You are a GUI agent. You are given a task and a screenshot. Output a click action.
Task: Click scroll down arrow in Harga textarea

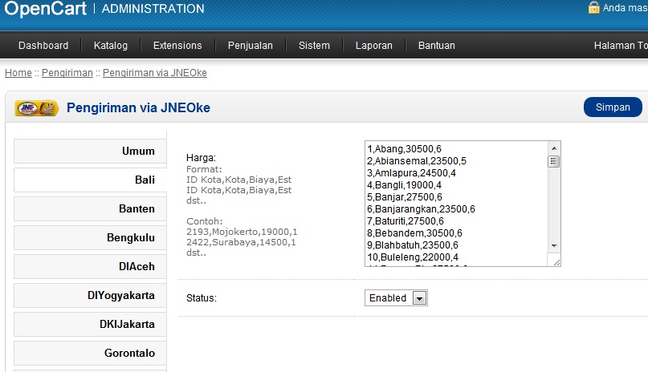pyautogui.click(x=554, y=246)
